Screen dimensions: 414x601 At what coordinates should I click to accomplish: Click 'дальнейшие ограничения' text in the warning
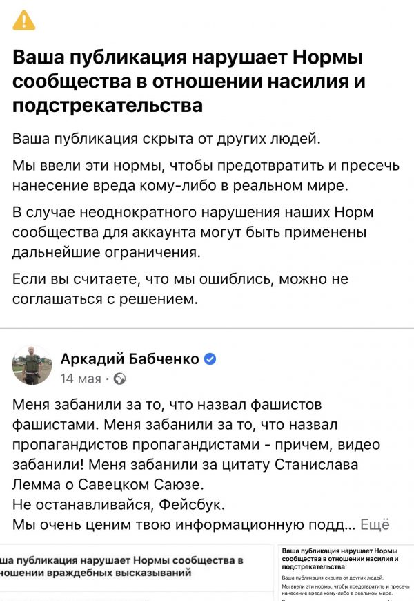(x=106, y=252)
